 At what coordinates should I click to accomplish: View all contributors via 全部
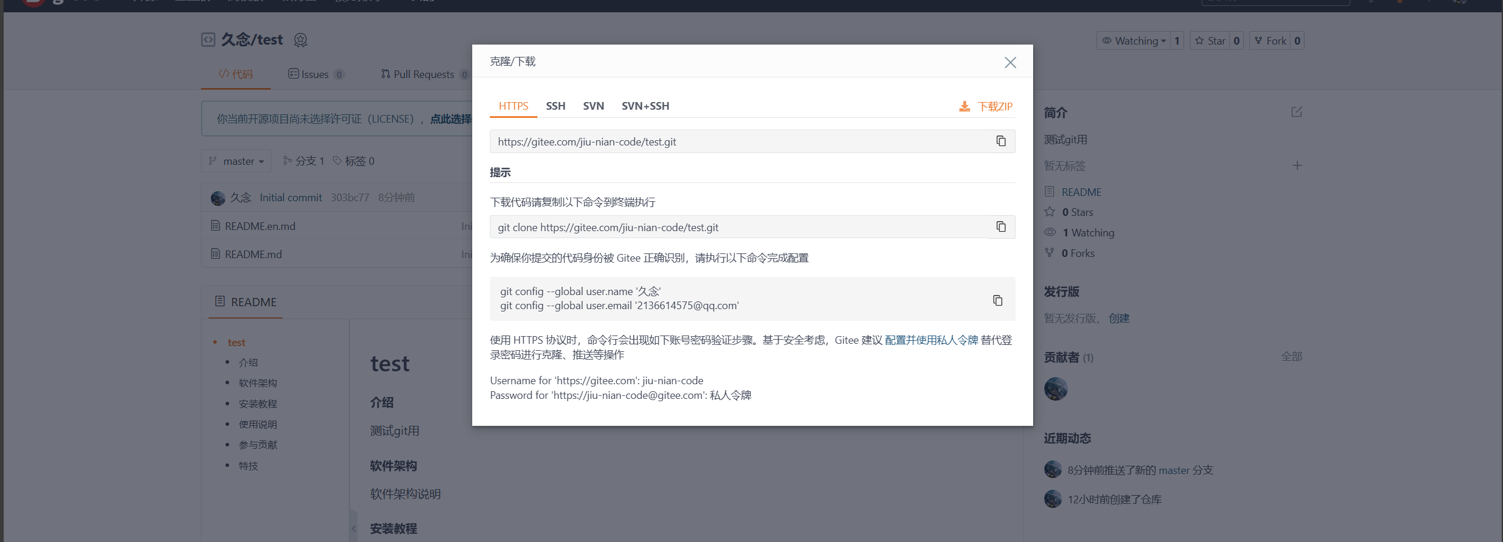click(1292, 357)
